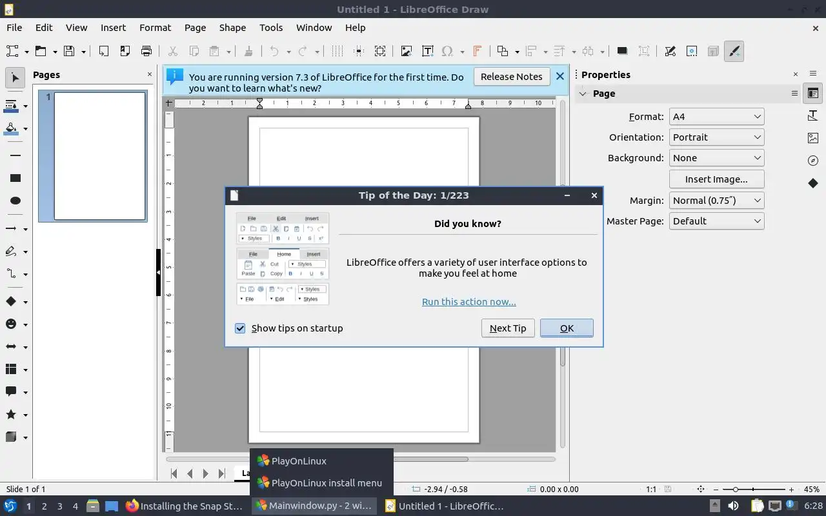Screen dimensions: 826x516
Task: Expand the Lines and Arrows dropdown arrow
Action: 26,229
